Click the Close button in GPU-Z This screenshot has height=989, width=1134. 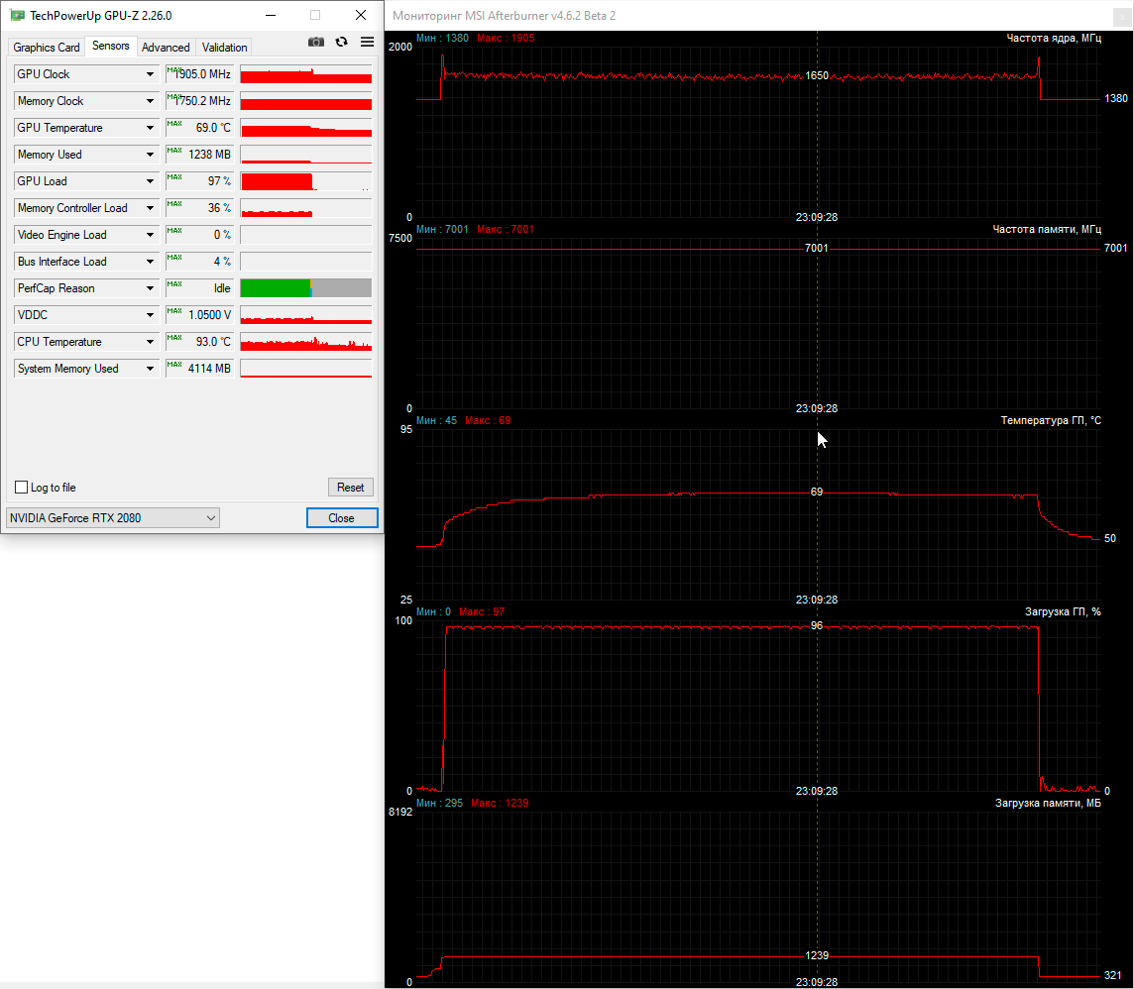point(341,517)
